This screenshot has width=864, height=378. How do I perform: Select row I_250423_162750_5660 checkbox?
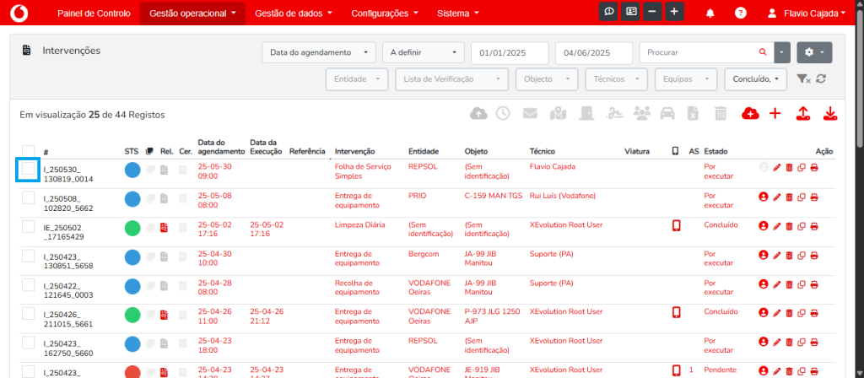point(28,343)
